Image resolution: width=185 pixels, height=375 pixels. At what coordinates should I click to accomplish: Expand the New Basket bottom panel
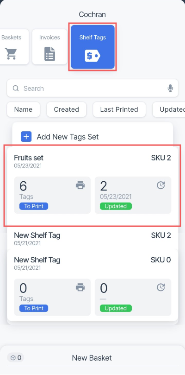pos(92,358)
